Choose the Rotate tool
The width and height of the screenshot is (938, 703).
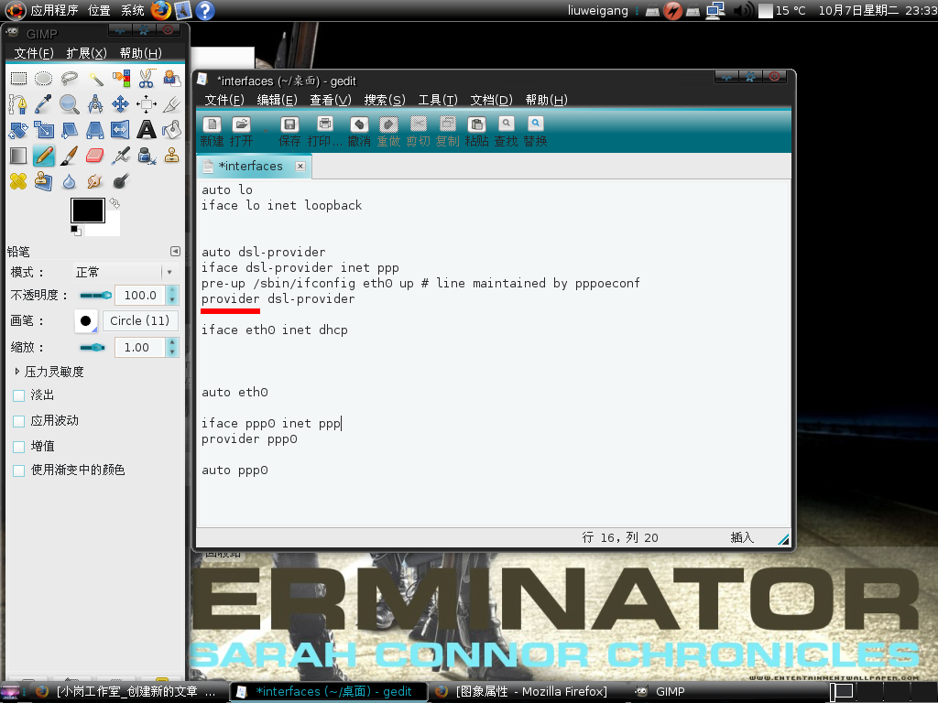(18, 130)
